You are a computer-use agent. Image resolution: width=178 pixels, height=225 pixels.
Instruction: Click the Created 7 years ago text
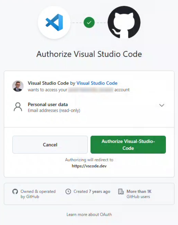pos(92,191)
